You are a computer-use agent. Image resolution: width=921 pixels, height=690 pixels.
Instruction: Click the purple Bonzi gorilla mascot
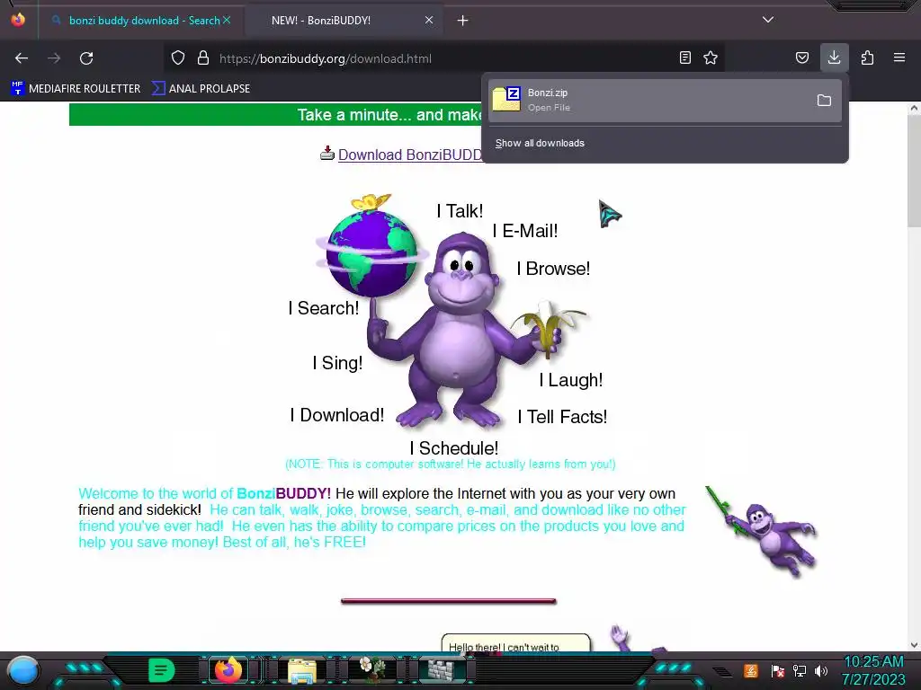(x=464, y=330)
